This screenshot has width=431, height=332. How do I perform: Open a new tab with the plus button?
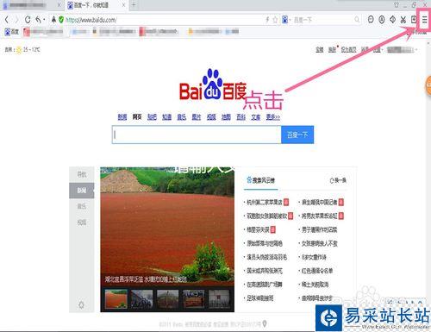(x=134, y=5)
